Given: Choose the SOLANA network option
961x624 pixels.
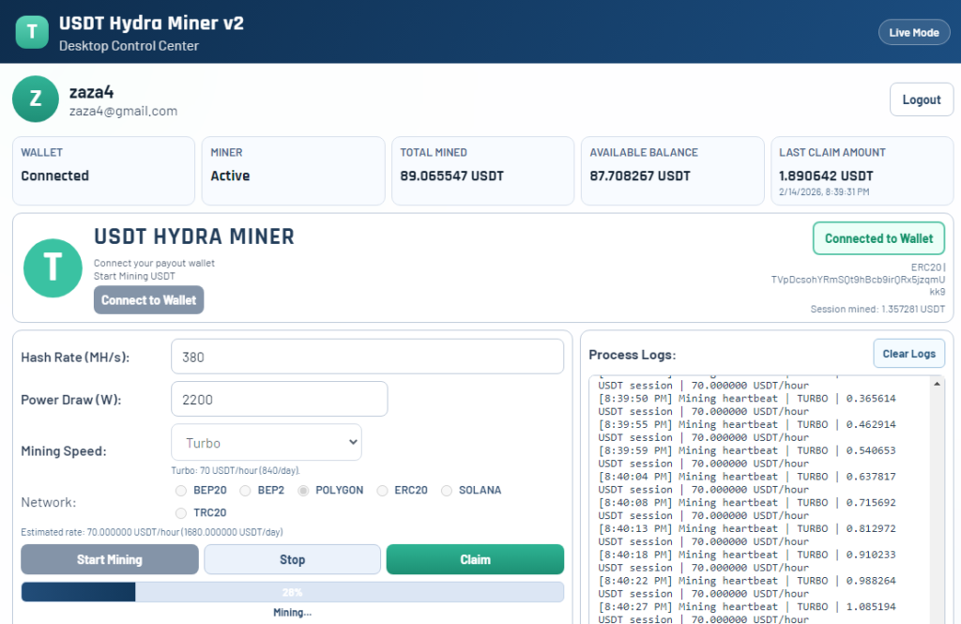Looking at the screenshot, I should (x=448, y=491).
